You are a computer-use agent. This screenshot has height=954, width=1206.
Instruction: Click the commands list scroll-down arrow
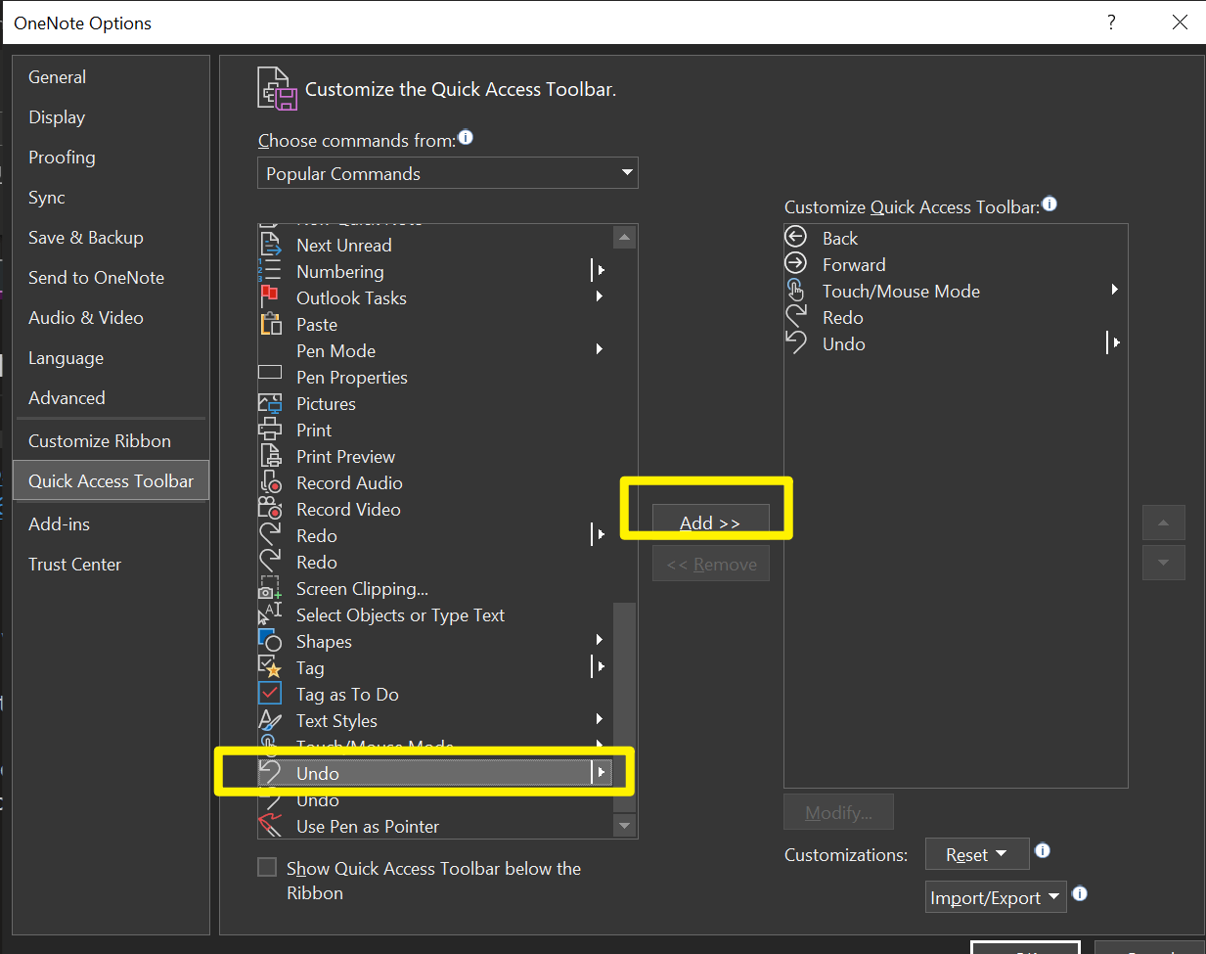pyautogui.click(x=624, y=826)
